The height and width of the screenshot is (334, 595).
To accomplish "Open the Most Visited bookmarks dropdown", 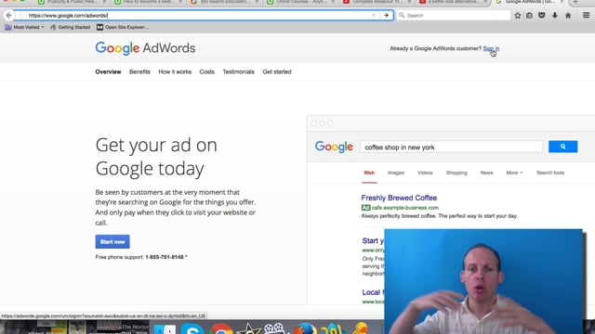I will coord(24,27).
